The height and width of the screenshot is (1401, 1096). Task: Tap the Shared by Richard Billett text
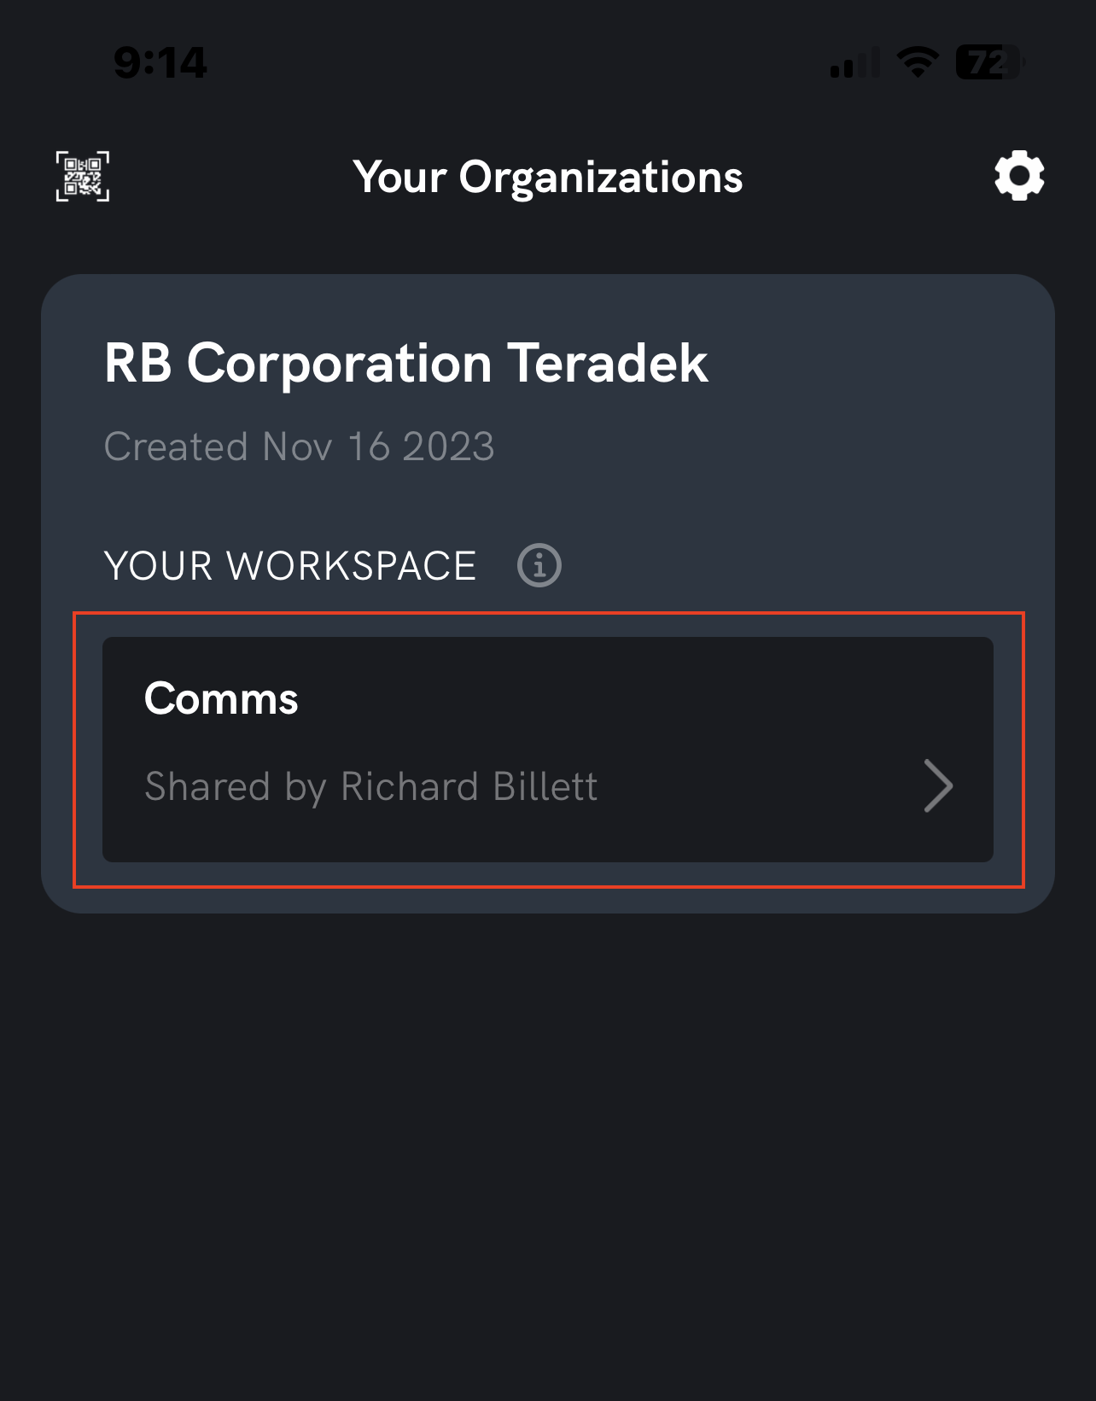pyautogui.click(x=370, y=786)
